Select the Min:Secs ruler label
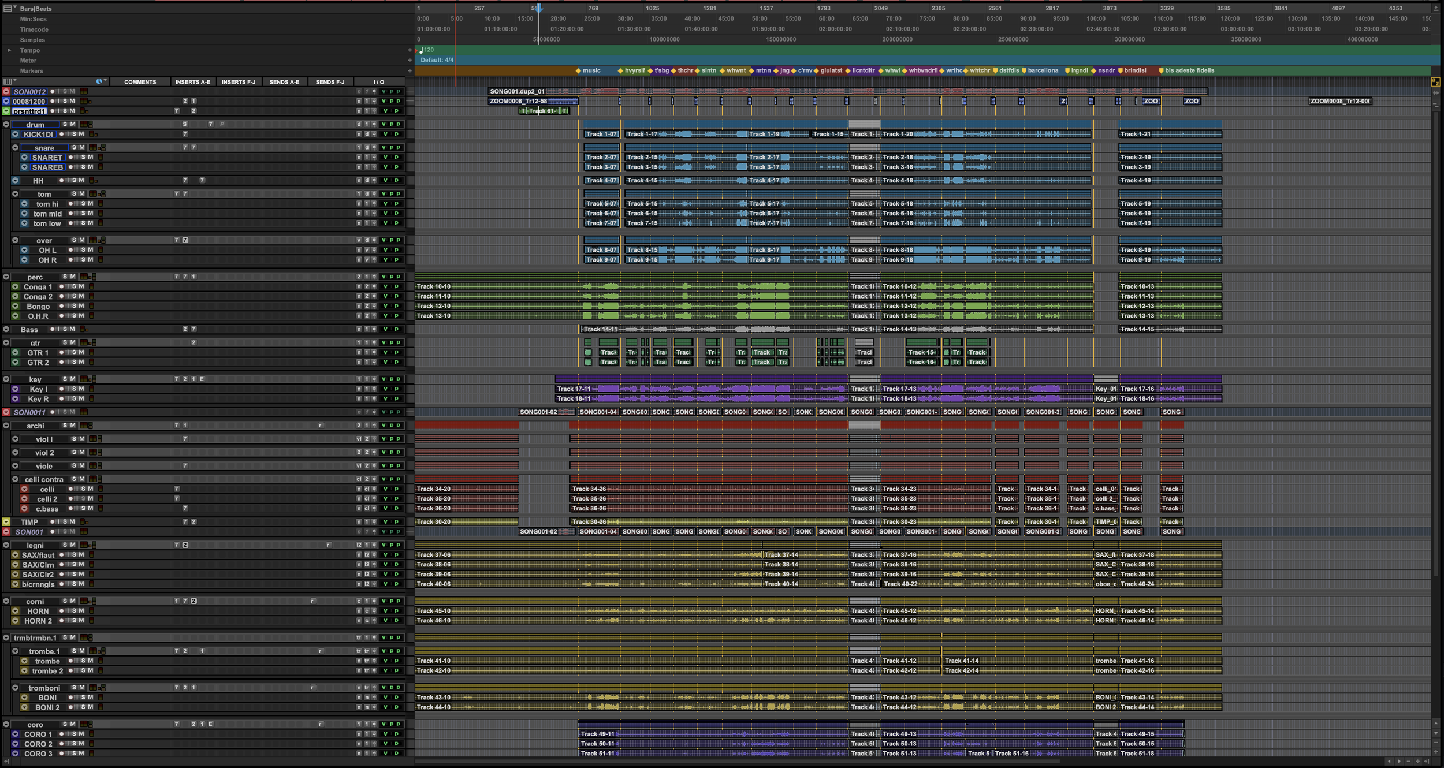The height and width of the screenshot is (768, 1444). click(x=33, y=19)
